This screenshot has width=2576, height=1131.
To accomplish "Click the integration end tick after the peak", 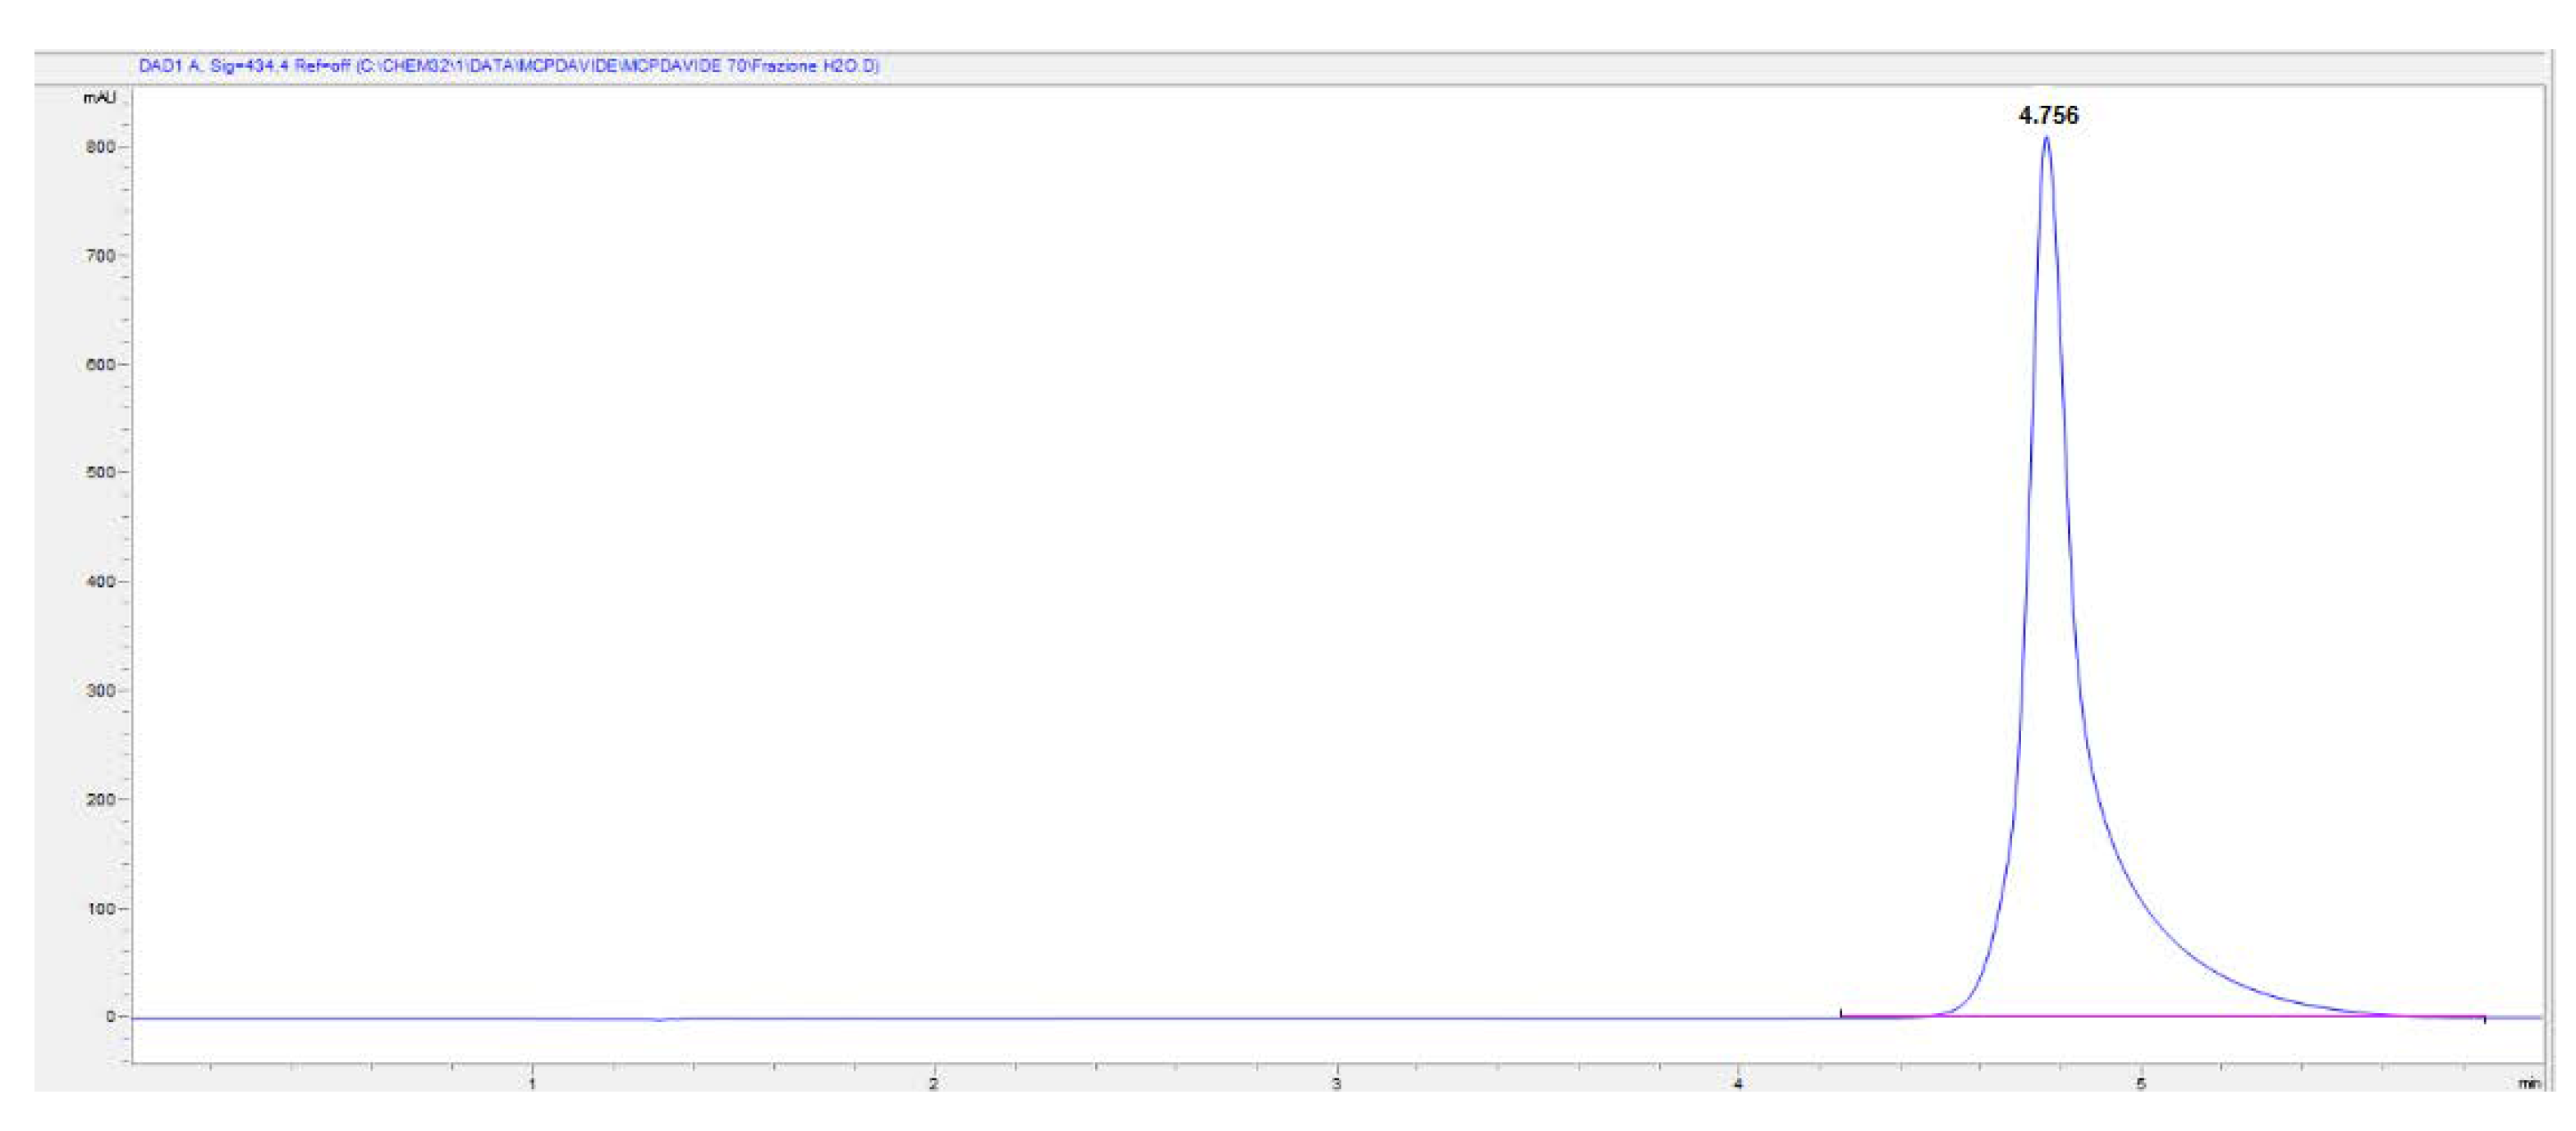I will coord(2485,1019).
